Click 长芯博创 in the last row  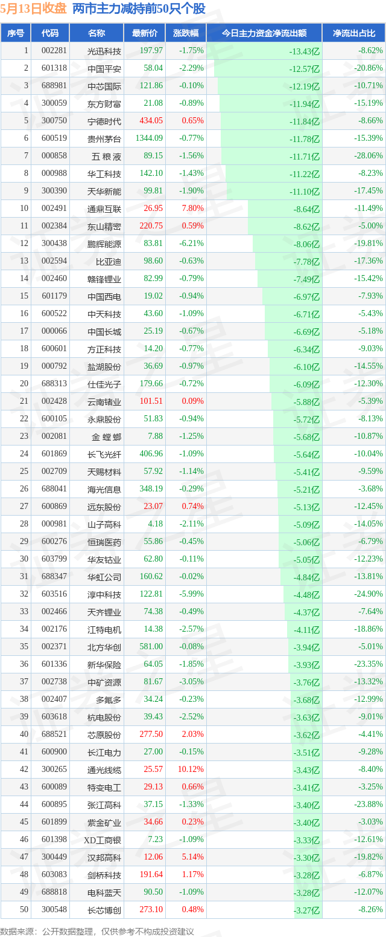[104, 910]
